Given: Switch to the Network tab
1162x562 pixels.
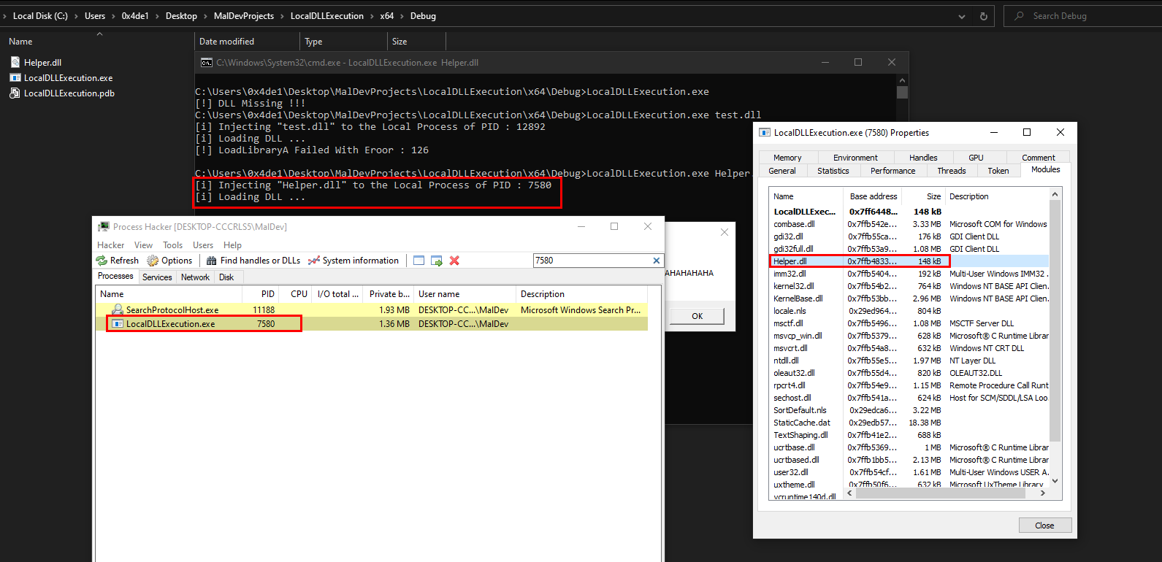Looking at the screenshot, I should [195, 277].
